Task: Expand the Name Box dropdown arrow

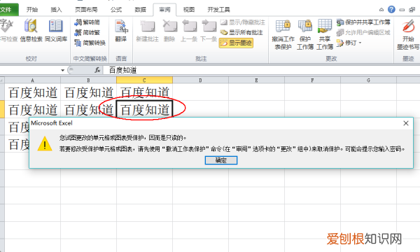Action: point(62,70)
